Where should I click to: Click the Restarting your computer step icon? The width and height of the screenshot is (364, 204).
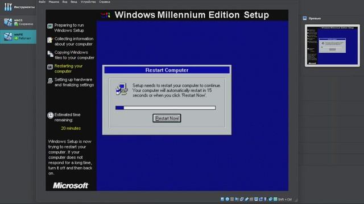point(50,67)
